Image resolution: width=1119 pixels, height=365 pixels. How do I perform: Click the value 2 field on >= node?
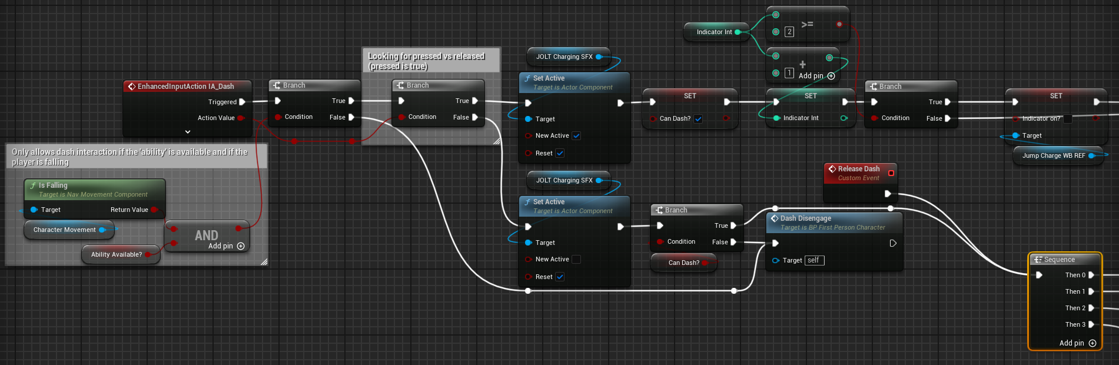point(789,32)
